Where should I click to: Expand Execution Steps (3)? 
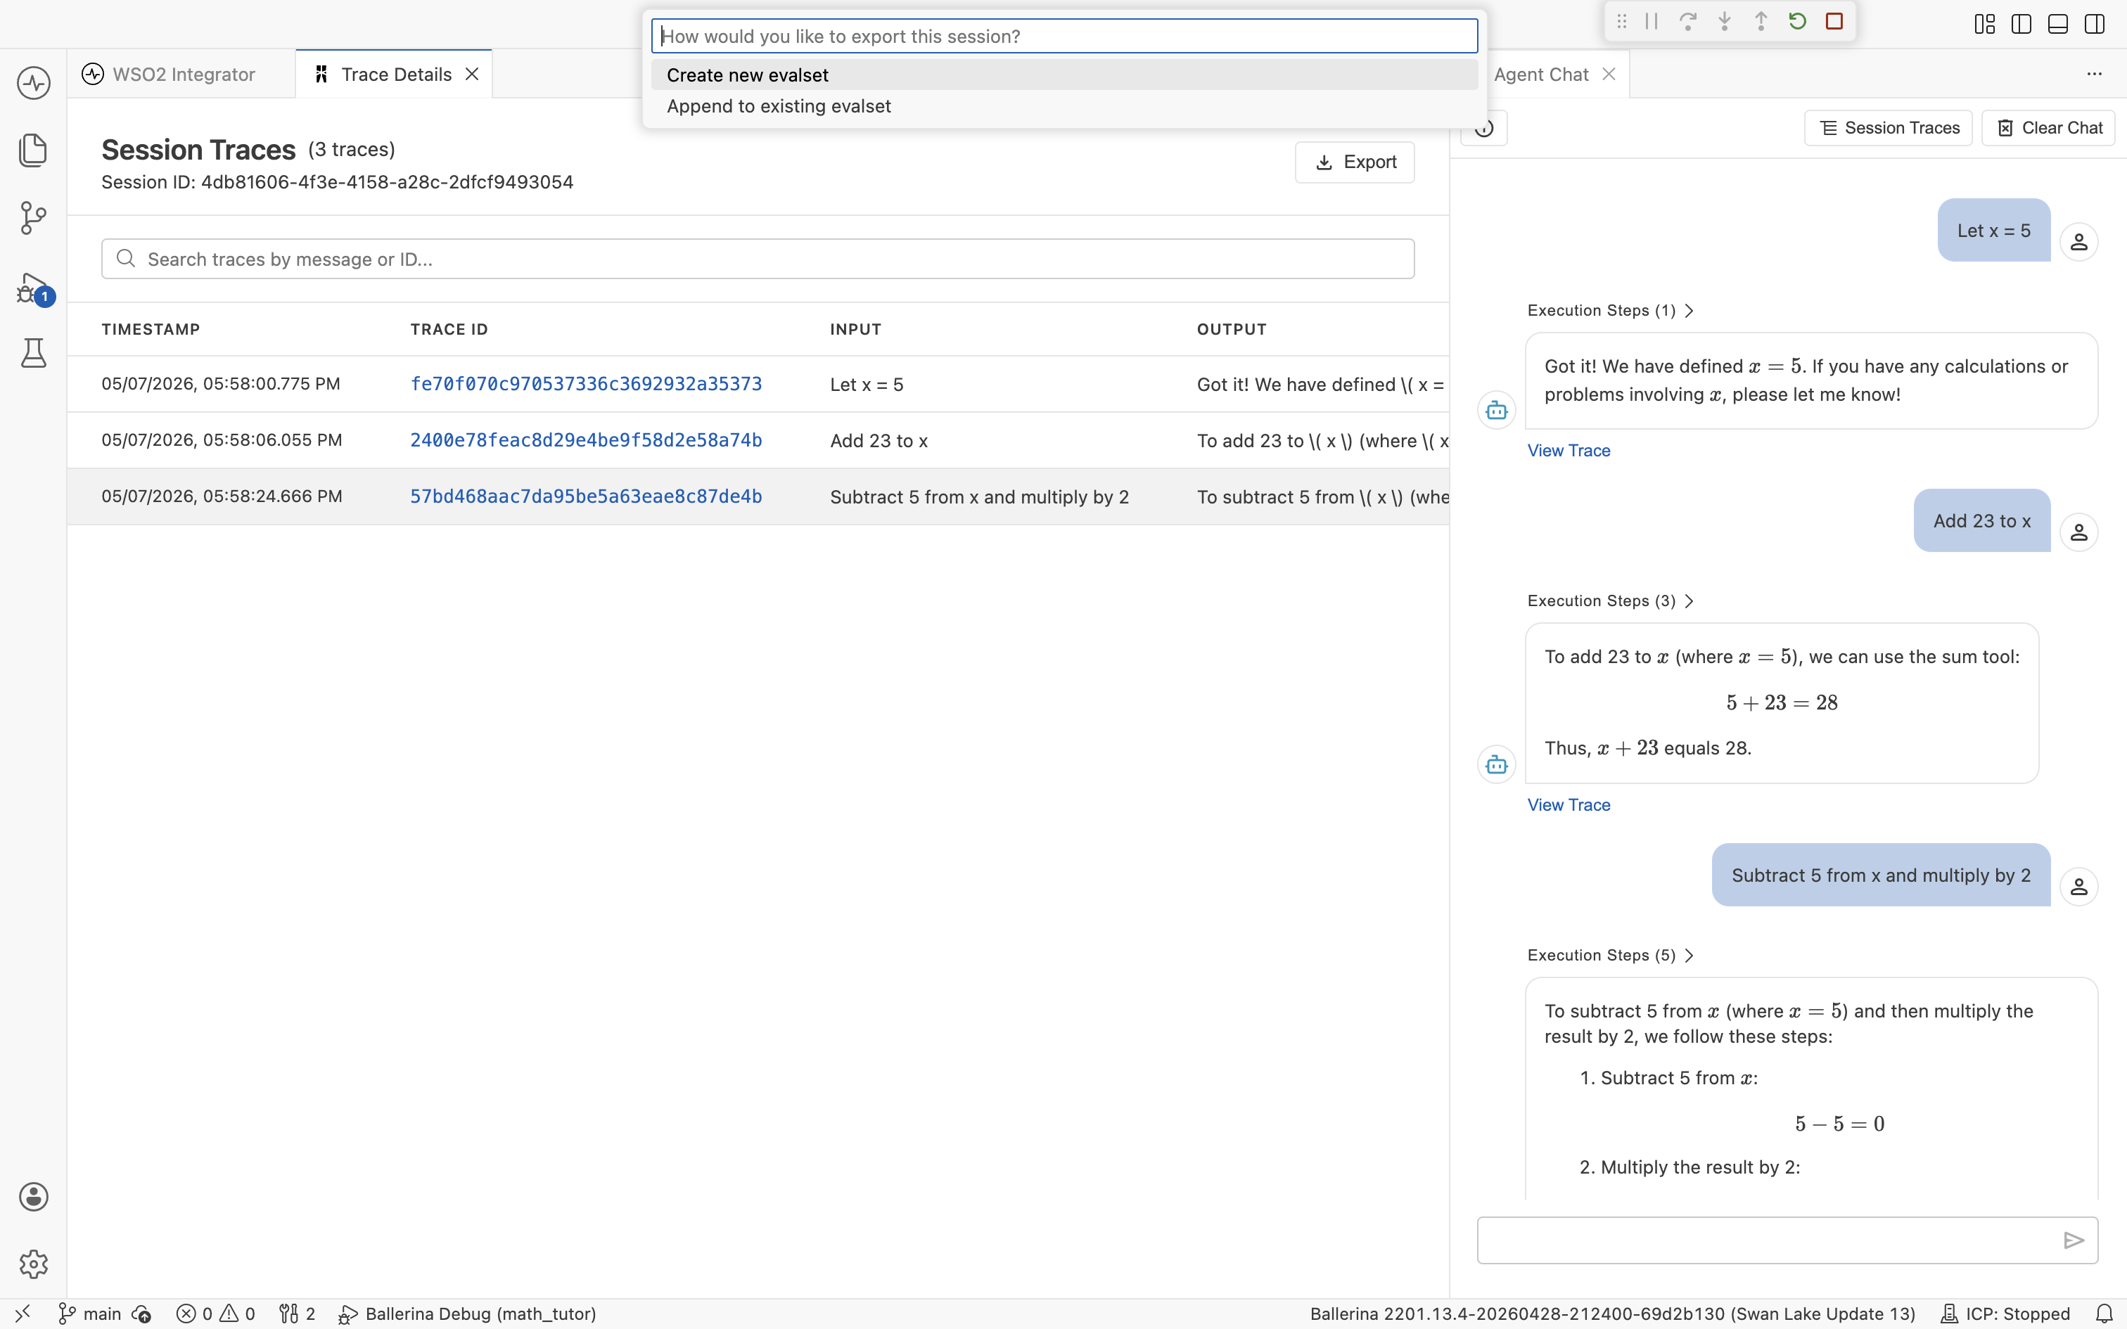click(1610, 601)
